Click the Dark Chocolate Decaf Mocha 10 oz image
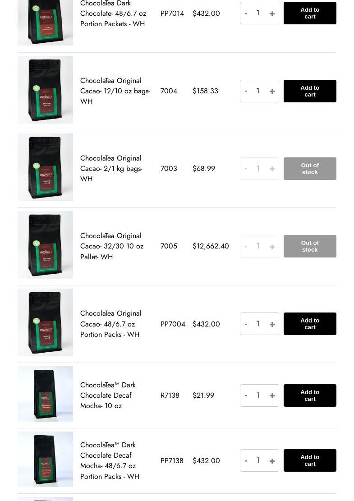 coord(45,394)
